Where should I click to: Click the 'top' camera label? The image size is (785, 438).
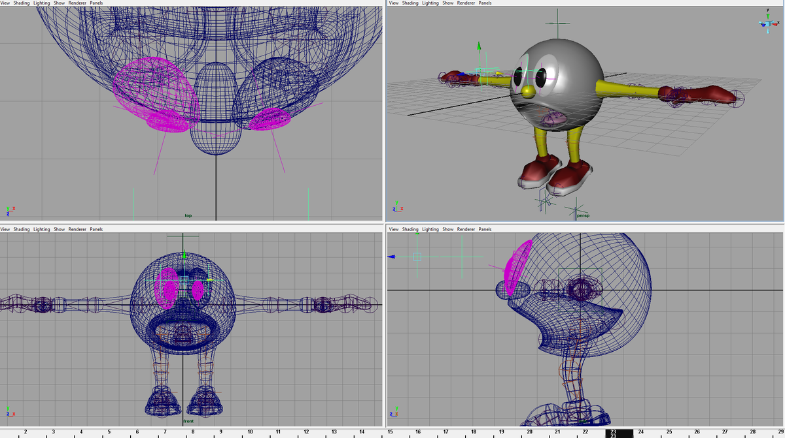pyautogui.click(x=188, y=215)
